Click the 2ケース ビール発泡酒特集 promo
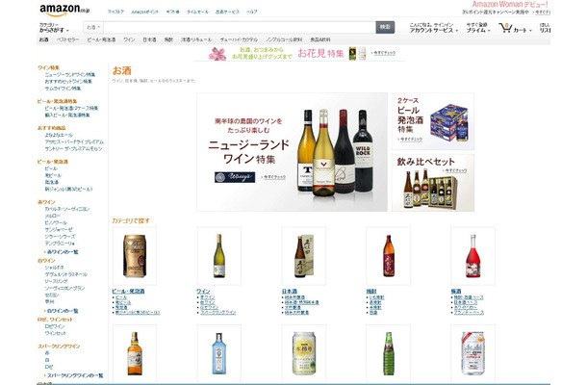Screen dimensions: 587x385 433,121
